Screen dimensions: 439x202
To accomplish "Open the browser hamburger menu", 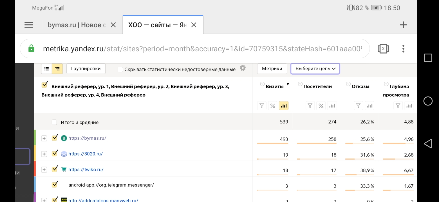I will [x=29, y=25].
